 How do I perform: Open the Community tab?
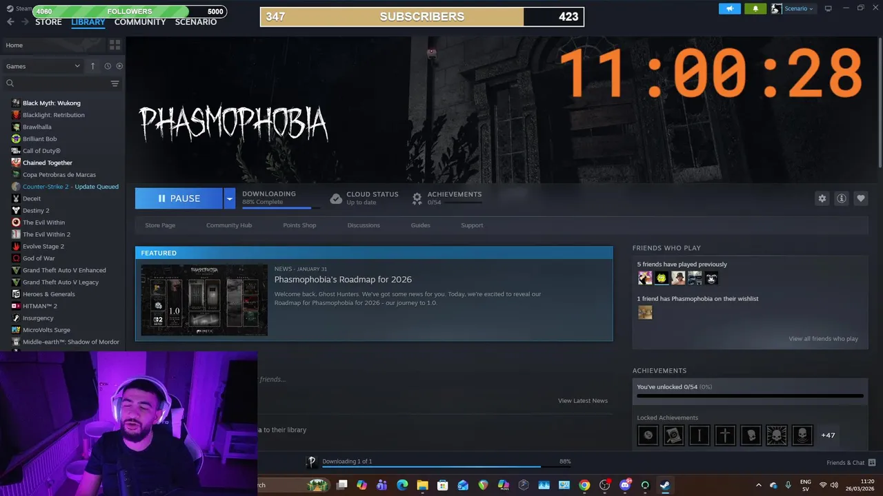point(140,21)
